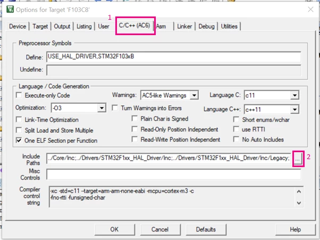Close the Options for Target dialog

coord(310,10)
